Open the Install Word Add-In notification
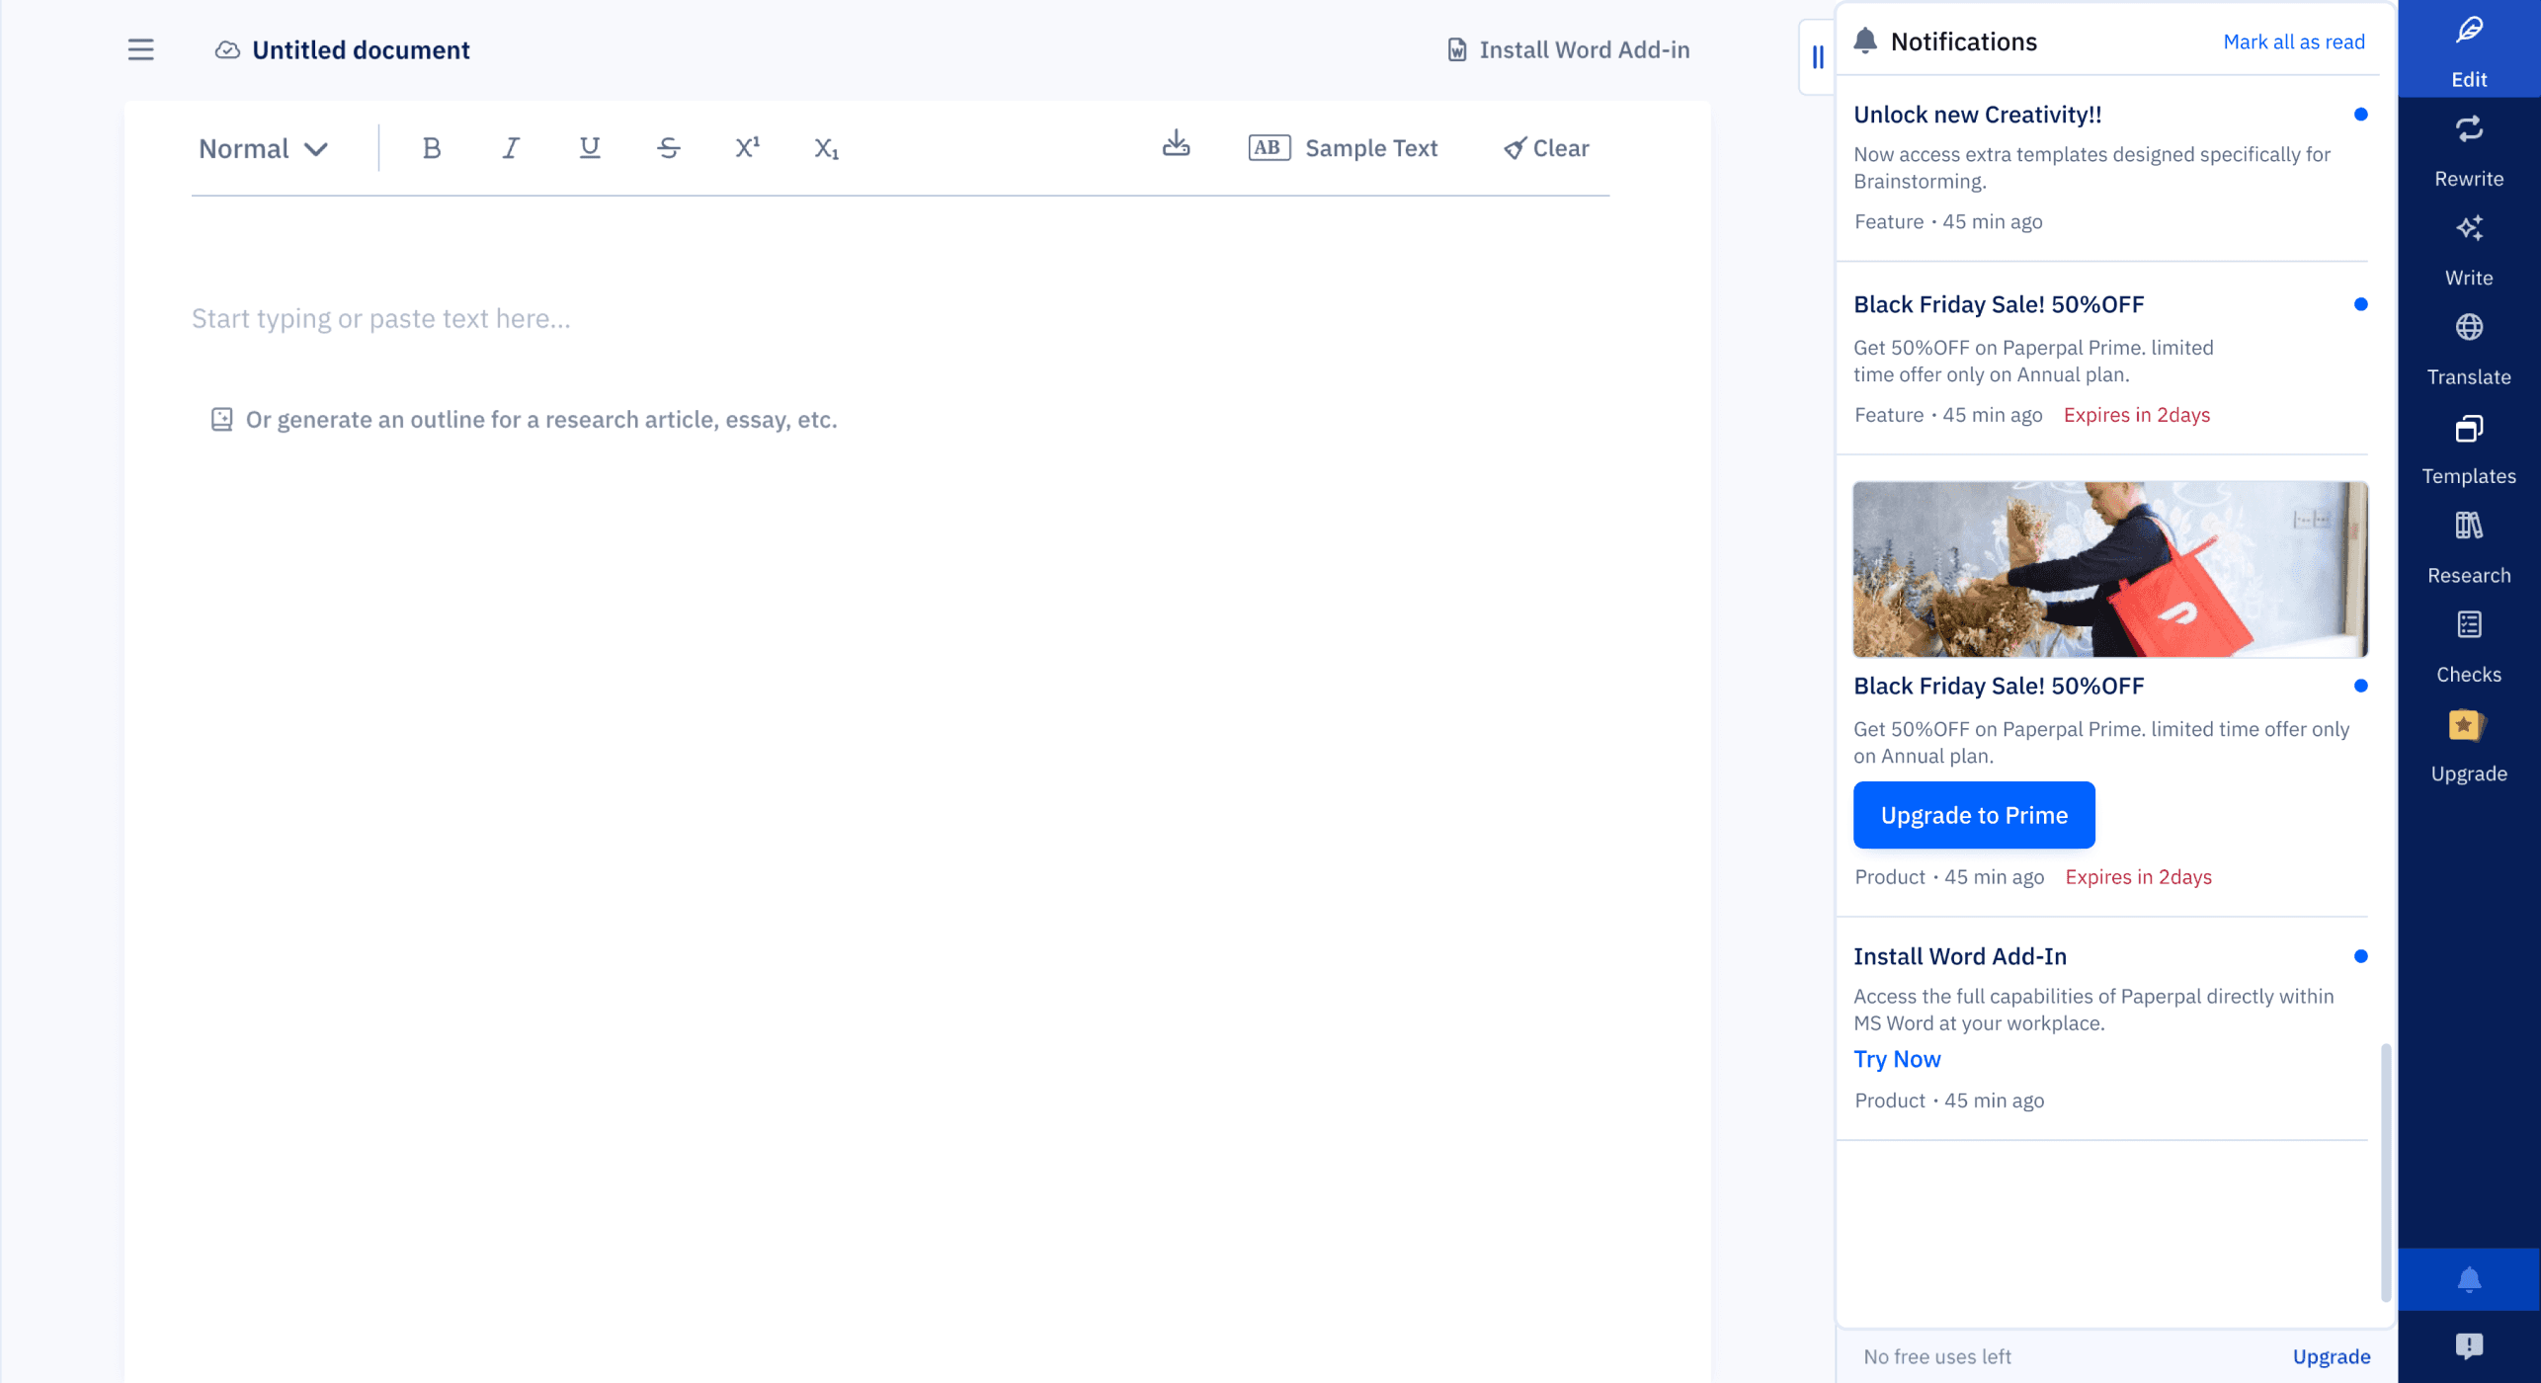2541x1383 pixels. pos(1960,956)
